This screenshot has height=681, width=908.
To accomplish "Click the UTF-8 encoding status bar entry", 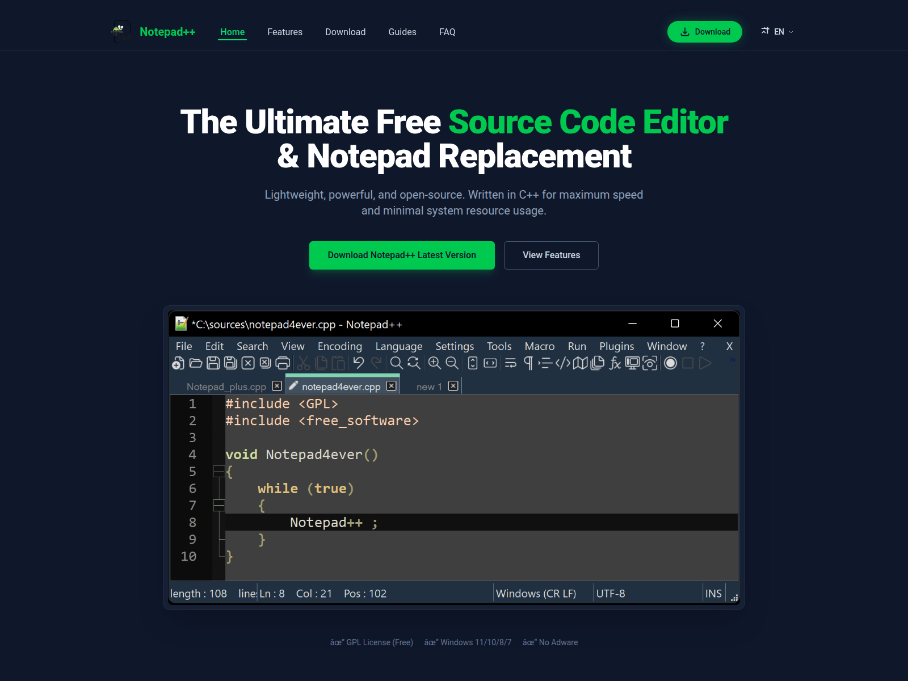I will (611, 594).
